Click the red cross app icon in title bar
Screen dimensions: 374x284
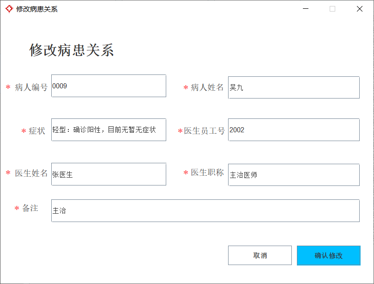coord(9,9)
